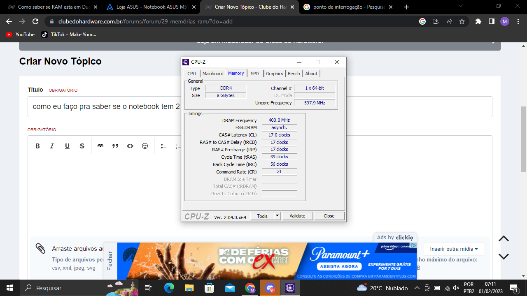Open the About tab in CPU-Z
This screenshot has height=296, width=527.
[311, 74]
